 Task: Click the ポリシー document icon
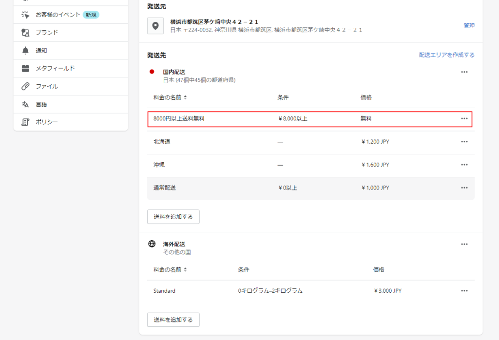pyautogui.click(x=25, y=122)
